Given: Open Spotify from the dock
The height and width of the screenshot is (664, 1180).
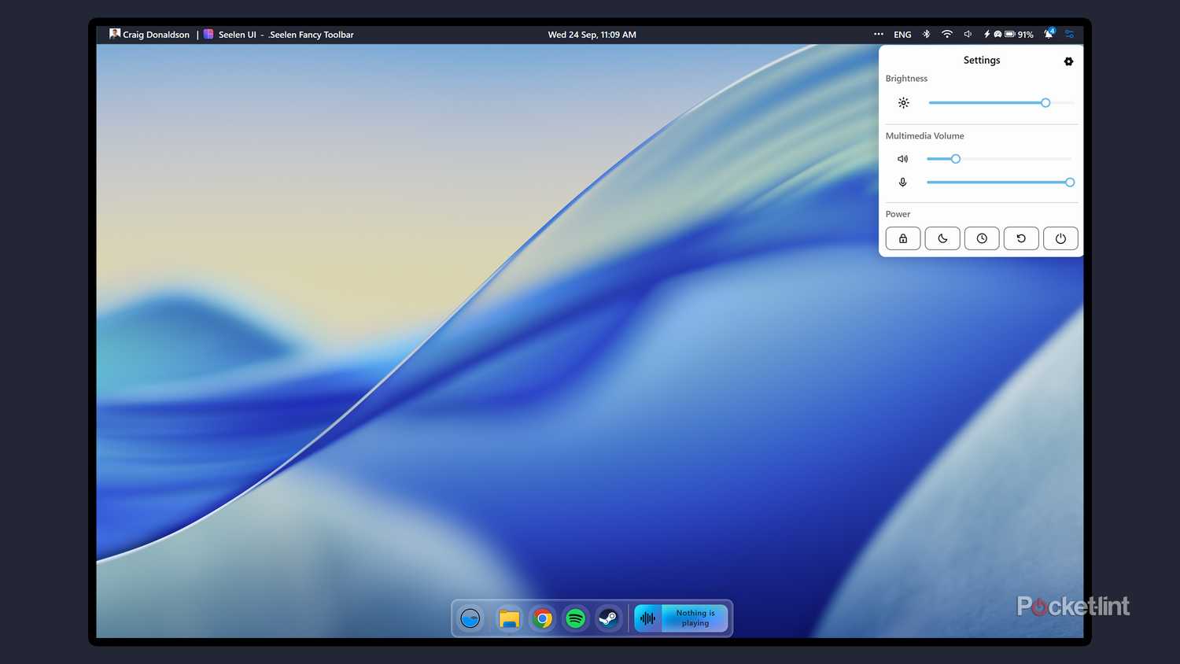Looking at the screenshot, I should [575, 618].
